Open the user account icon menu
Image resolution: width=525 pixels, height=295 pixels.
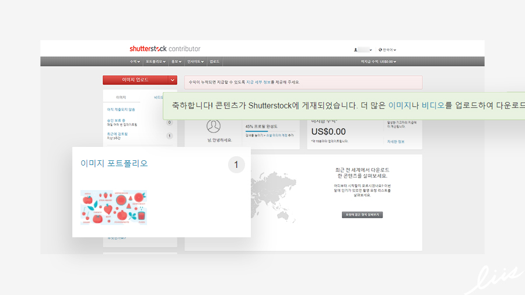pos(356,50)
